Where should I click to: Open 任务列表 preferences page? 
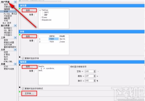point(8,45)
